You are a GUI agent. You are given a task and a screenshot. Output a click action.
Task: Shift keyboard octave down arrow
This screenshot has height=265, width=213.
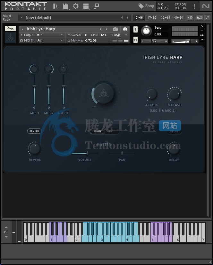pyautogui.click(x=6, y=237)
